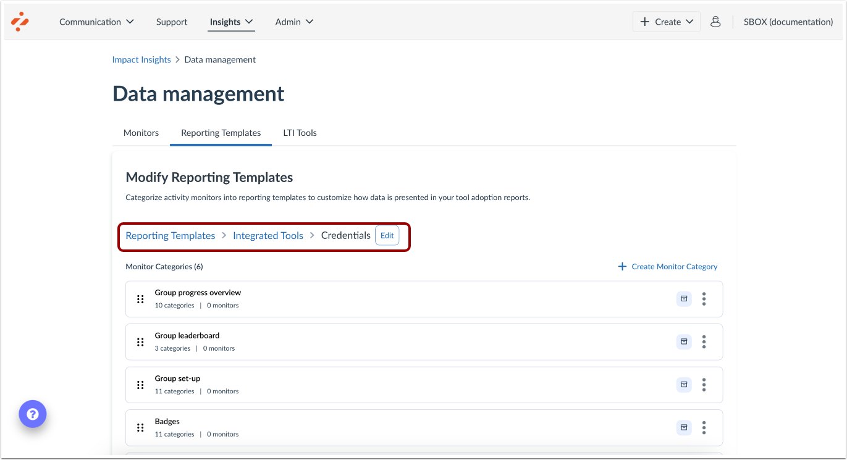Open the Insights dropdown menu
The height and width of the screenshot is (460, 847).
pos(231,22)
